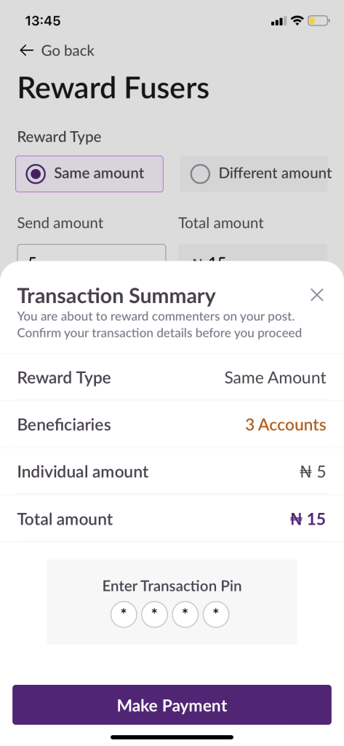The width and height of the screenshot is (344, 746).
Task: Tap the back arrow icon
Action: pyautogui.click(x=27, y=50)
